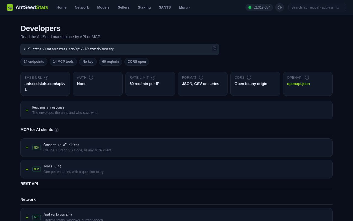This screenshot has width=353, height=221.
Task: Click the curl command code box text
Action: click(69, 49)
